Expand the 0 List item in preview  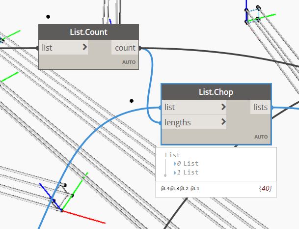(x=175, y=164)
